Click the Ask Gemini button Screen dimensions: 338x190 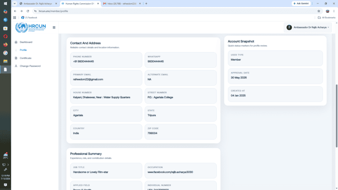pos(301,4)
